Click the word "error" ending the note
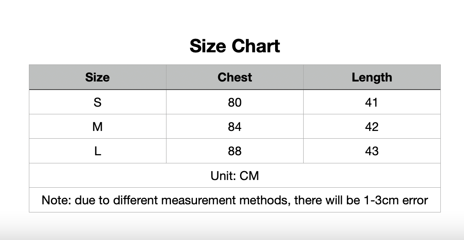This screenshot has width=464, height=240. coord(415,200)
